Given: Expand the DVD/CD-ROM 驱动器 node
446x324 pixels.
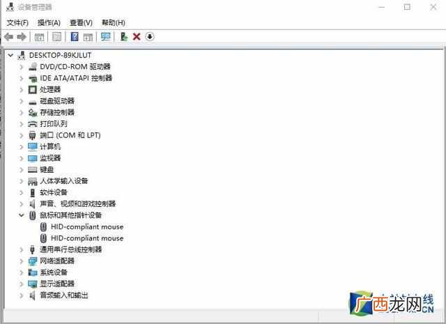Looking at the screenshot, I should tap(21, 67).
